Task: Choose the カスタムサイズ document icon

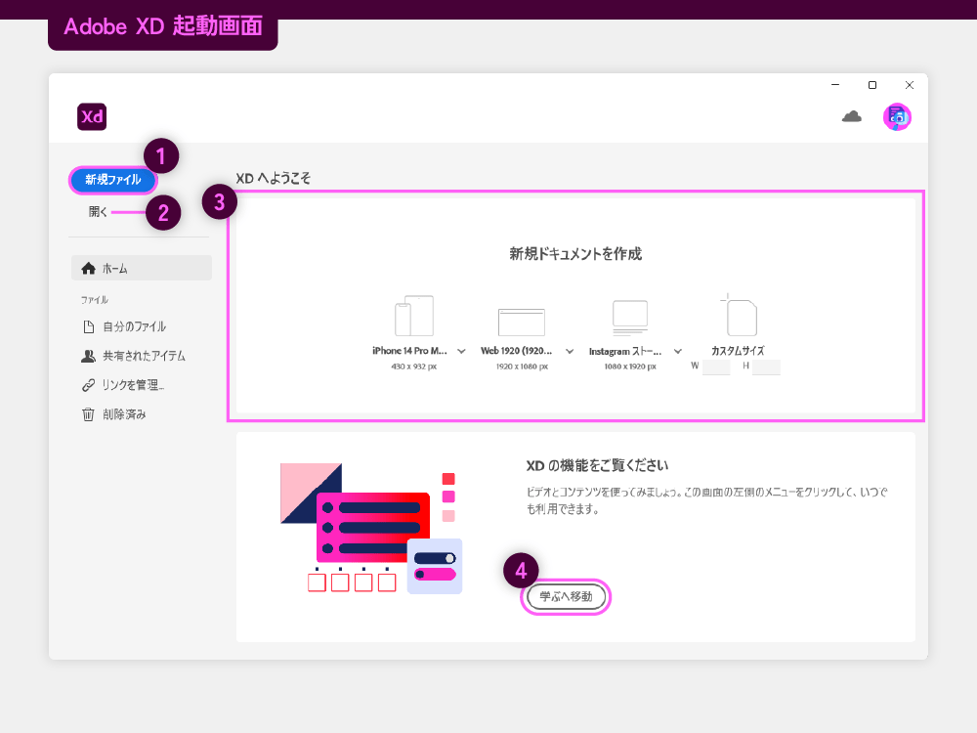Action: (x=739, y=316)
